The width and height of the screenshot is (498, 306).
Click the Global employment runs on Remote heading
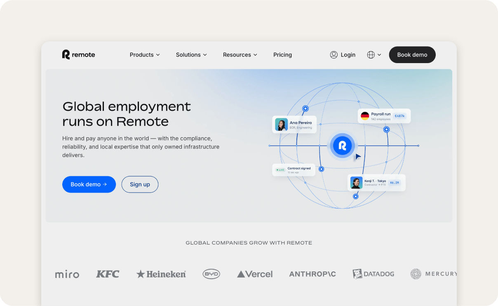tap(127, 114)
